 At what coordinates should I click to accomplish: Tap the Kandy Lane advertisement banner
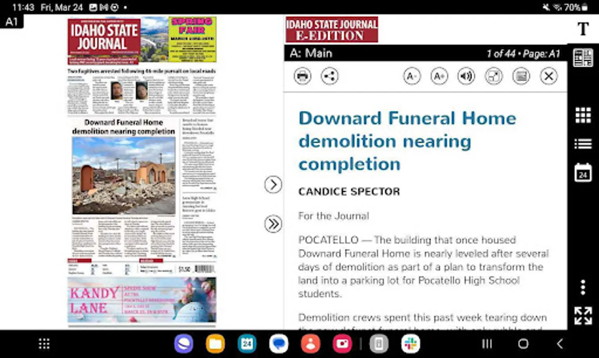pyautogui.click(x=142, y=300)
